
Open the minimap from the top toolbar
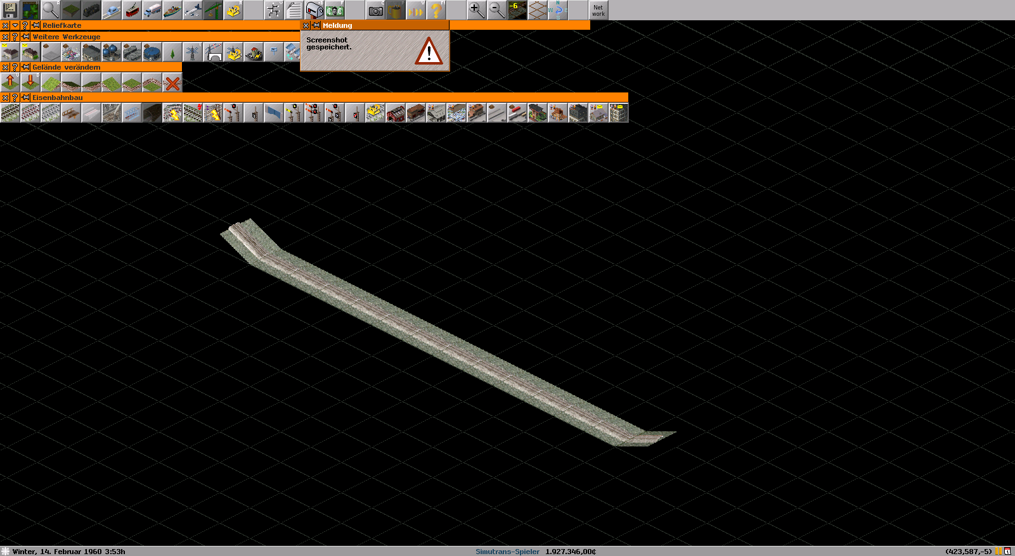click(x=30, y=9)
